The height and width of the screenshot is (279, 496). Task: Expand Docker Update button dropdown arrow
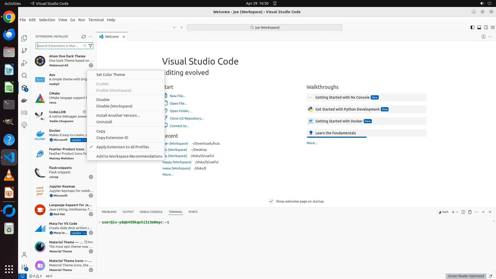click(x=85, y=140)
